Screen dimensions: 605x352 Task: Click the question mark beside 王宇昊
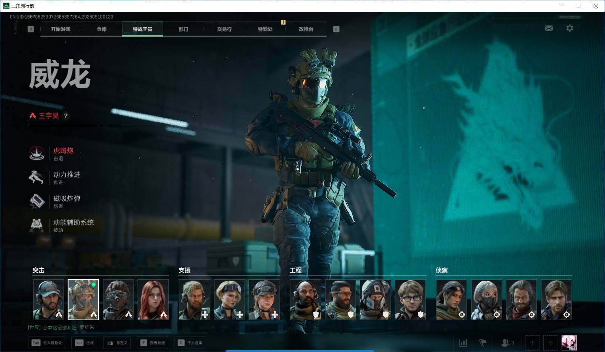pos(66,116)
